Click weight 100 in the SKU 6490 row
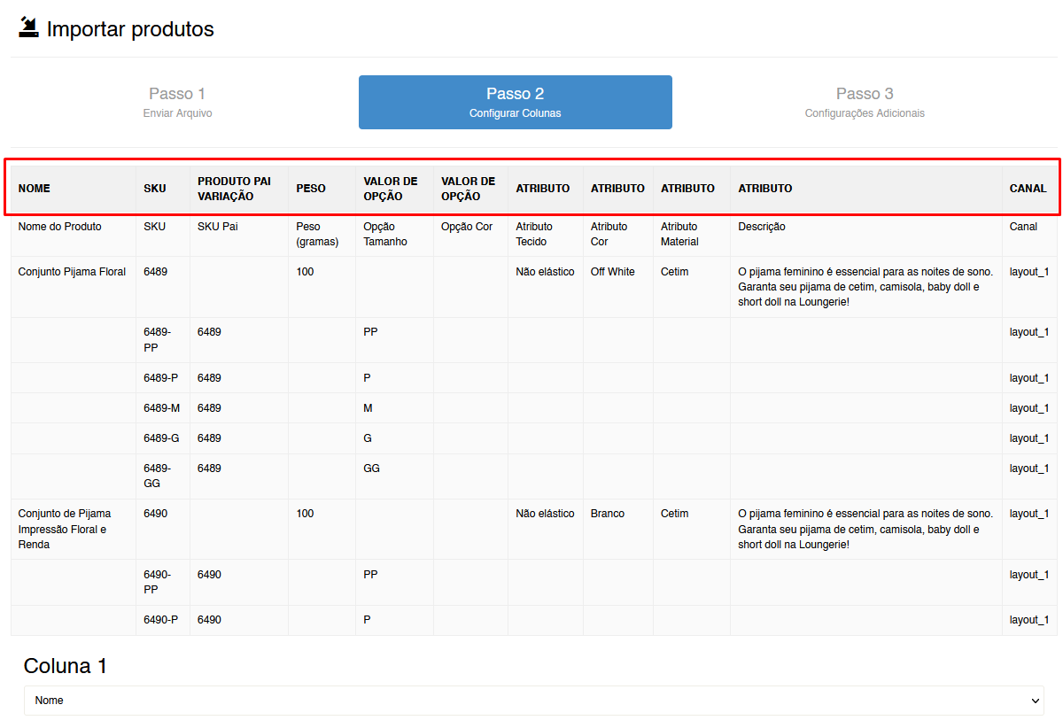Image resolution: width=1063 pixels, height=728 pixels. (305, 514)
